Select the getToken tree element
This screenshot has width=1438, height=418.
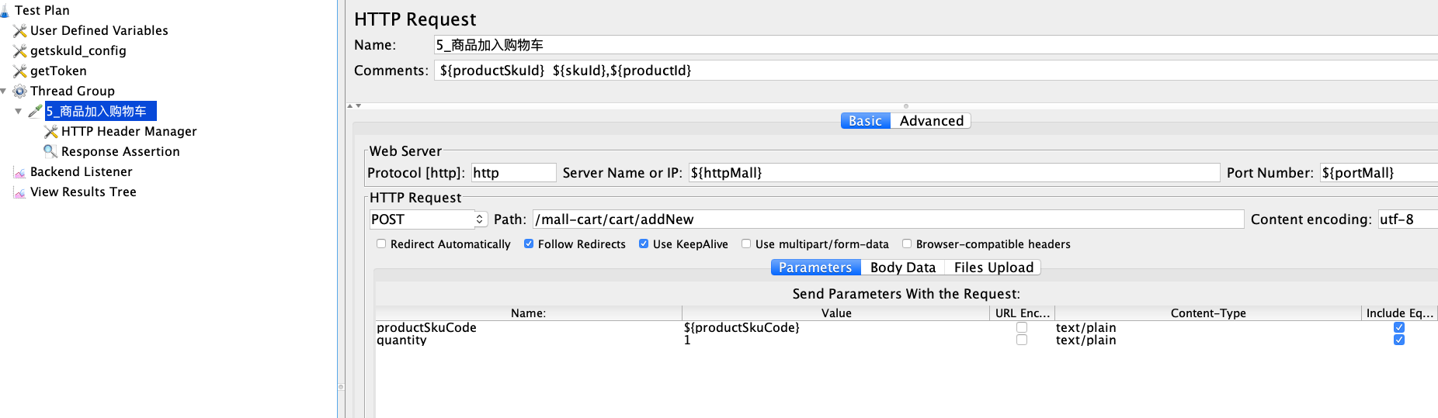point(58,71)
